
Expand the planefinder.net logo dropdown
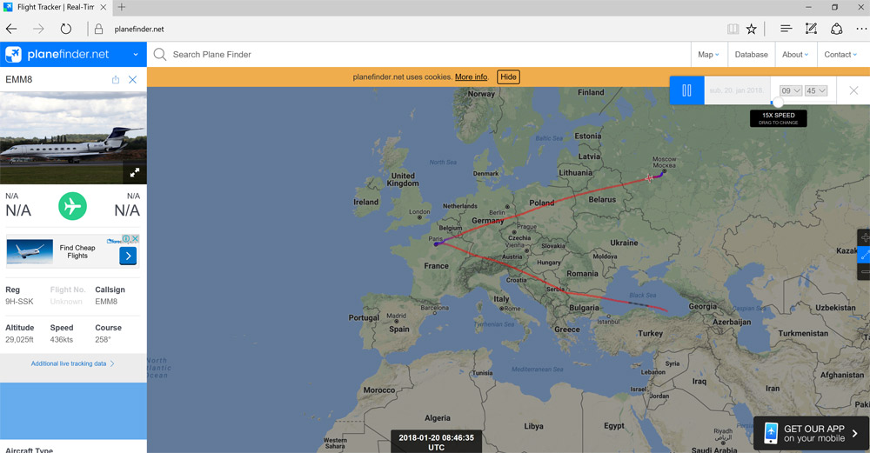click(x=136, y=54)
